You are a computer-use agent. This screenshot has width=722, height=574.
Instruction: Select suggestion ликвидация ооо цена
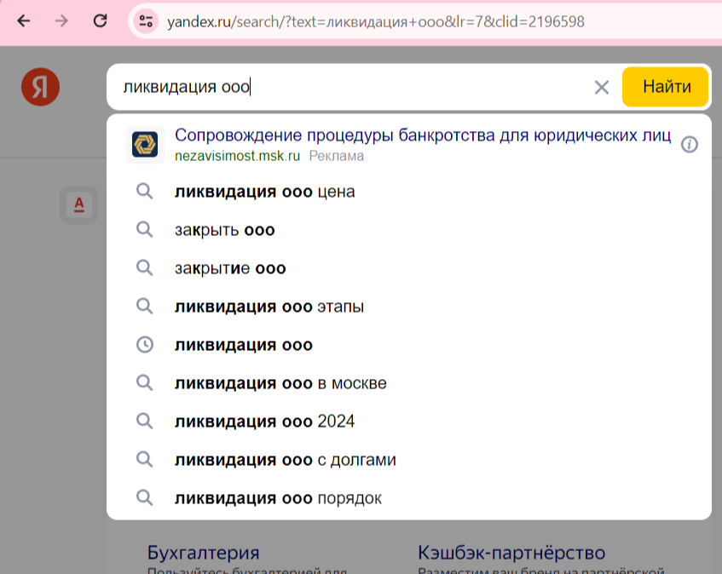click(x=264, y=192)
